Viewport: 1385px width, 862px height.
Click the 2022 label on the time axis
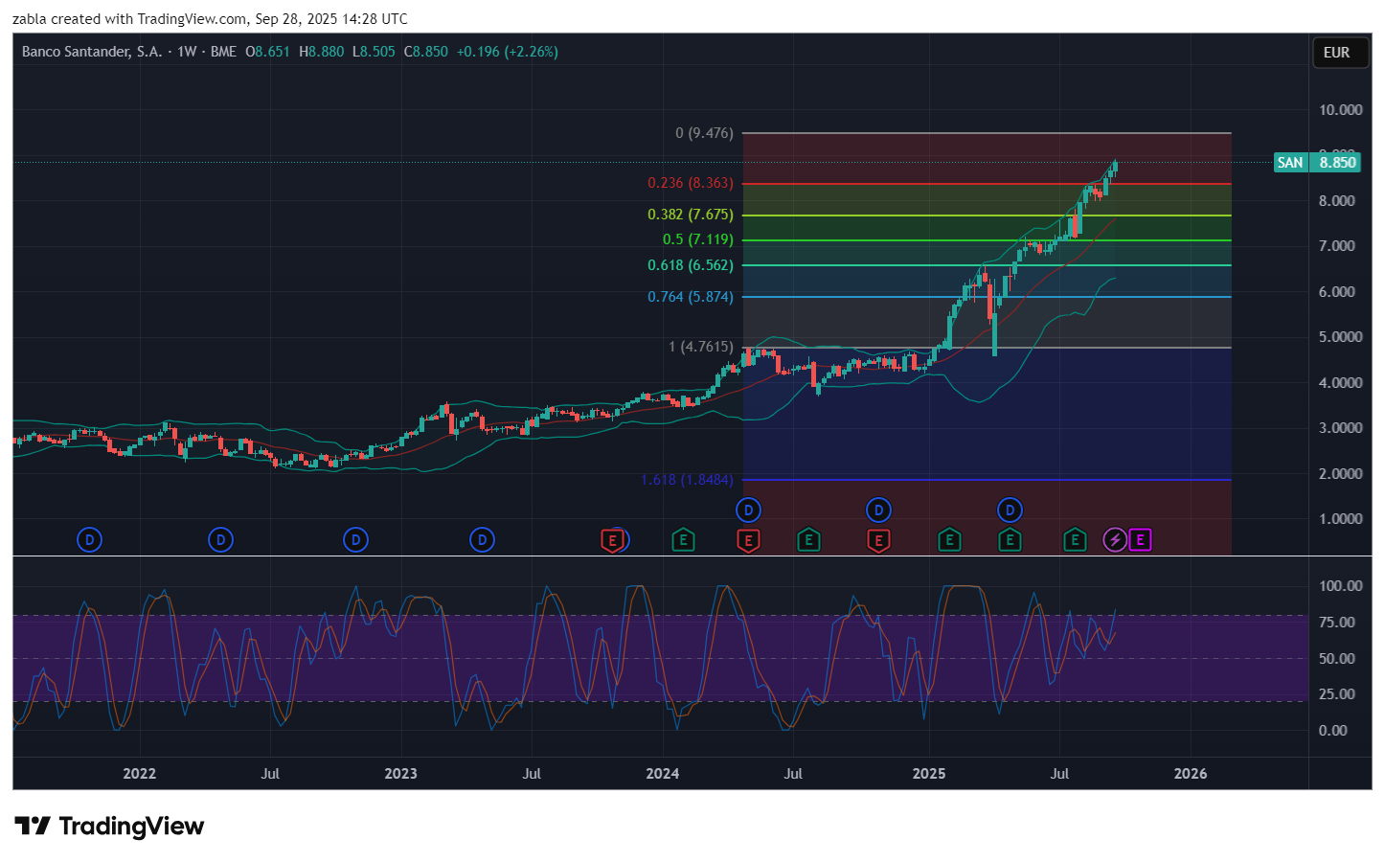(x=139, y=774)
